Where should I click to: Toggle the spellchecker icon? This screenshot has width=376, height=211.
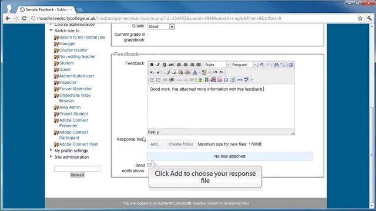click(x=246, y=80)
